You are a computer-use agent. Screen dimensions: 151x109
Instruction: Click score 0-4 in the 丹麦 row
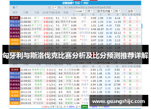(x=48, y=81)
